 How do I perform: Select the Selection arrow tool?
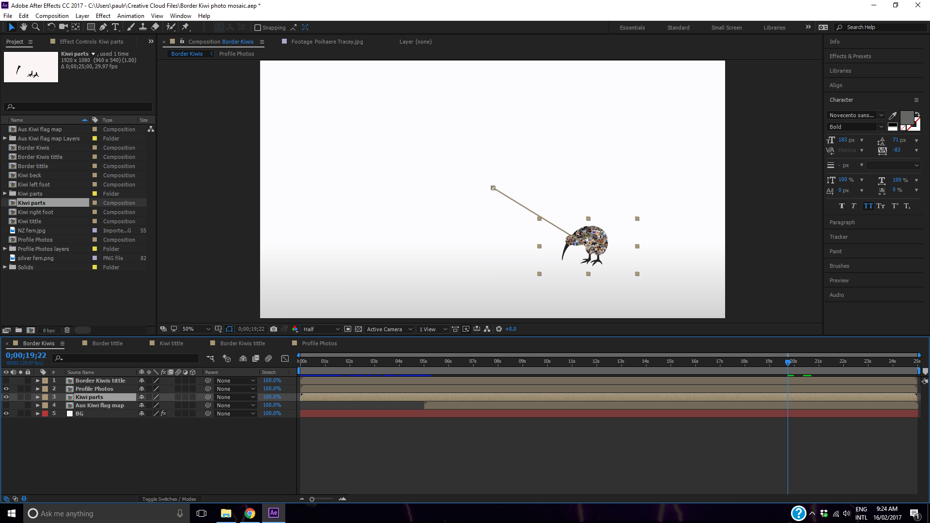12,27
